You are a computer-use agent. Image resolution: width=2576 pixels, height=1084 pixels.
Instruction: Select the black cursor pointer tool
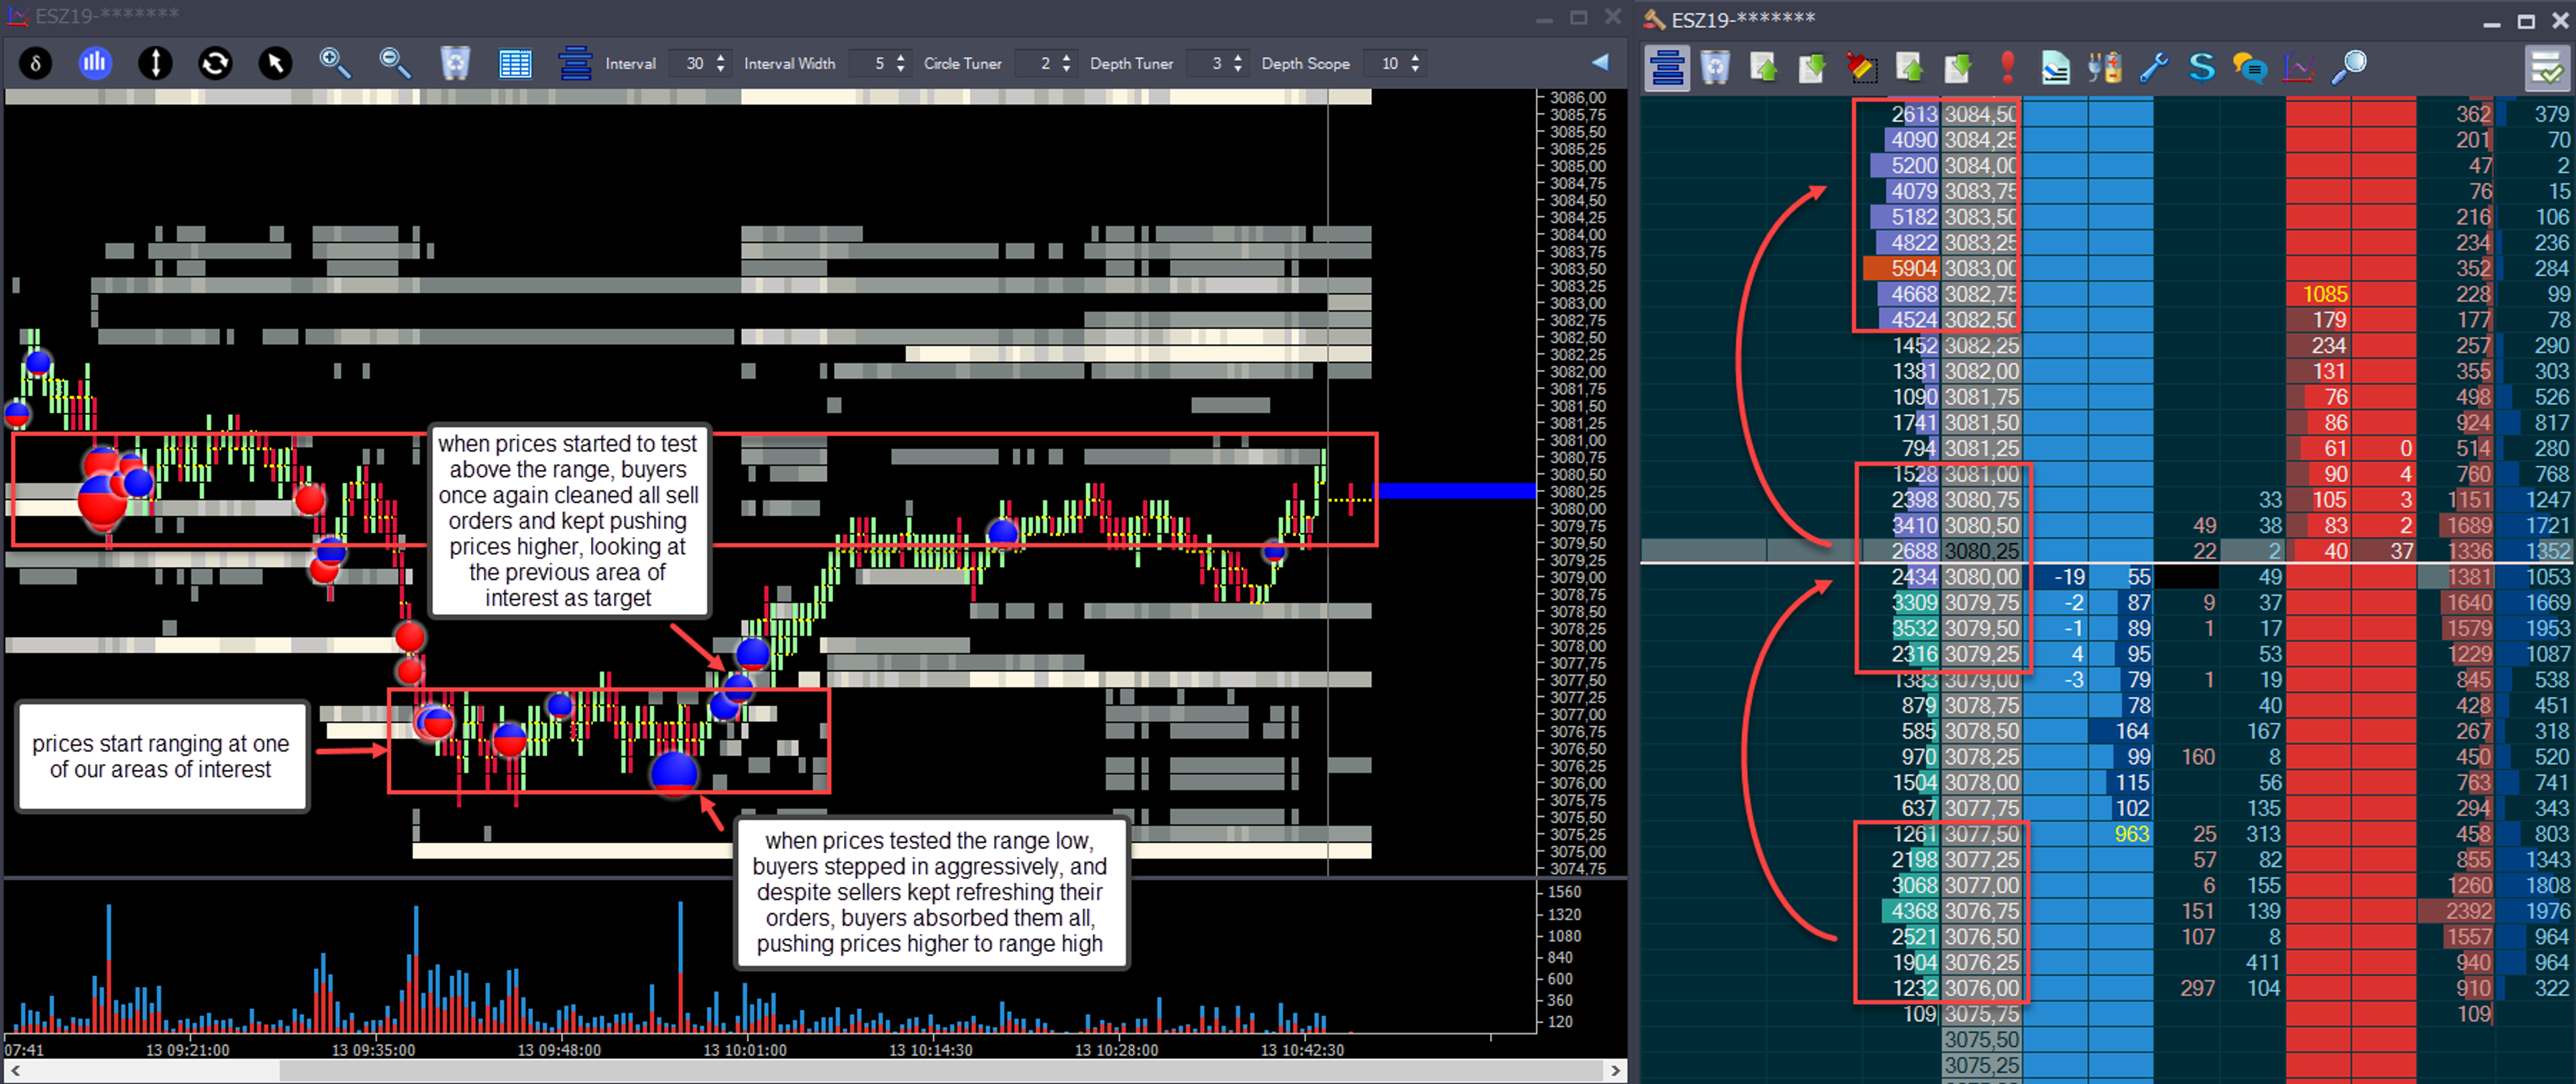275,64
